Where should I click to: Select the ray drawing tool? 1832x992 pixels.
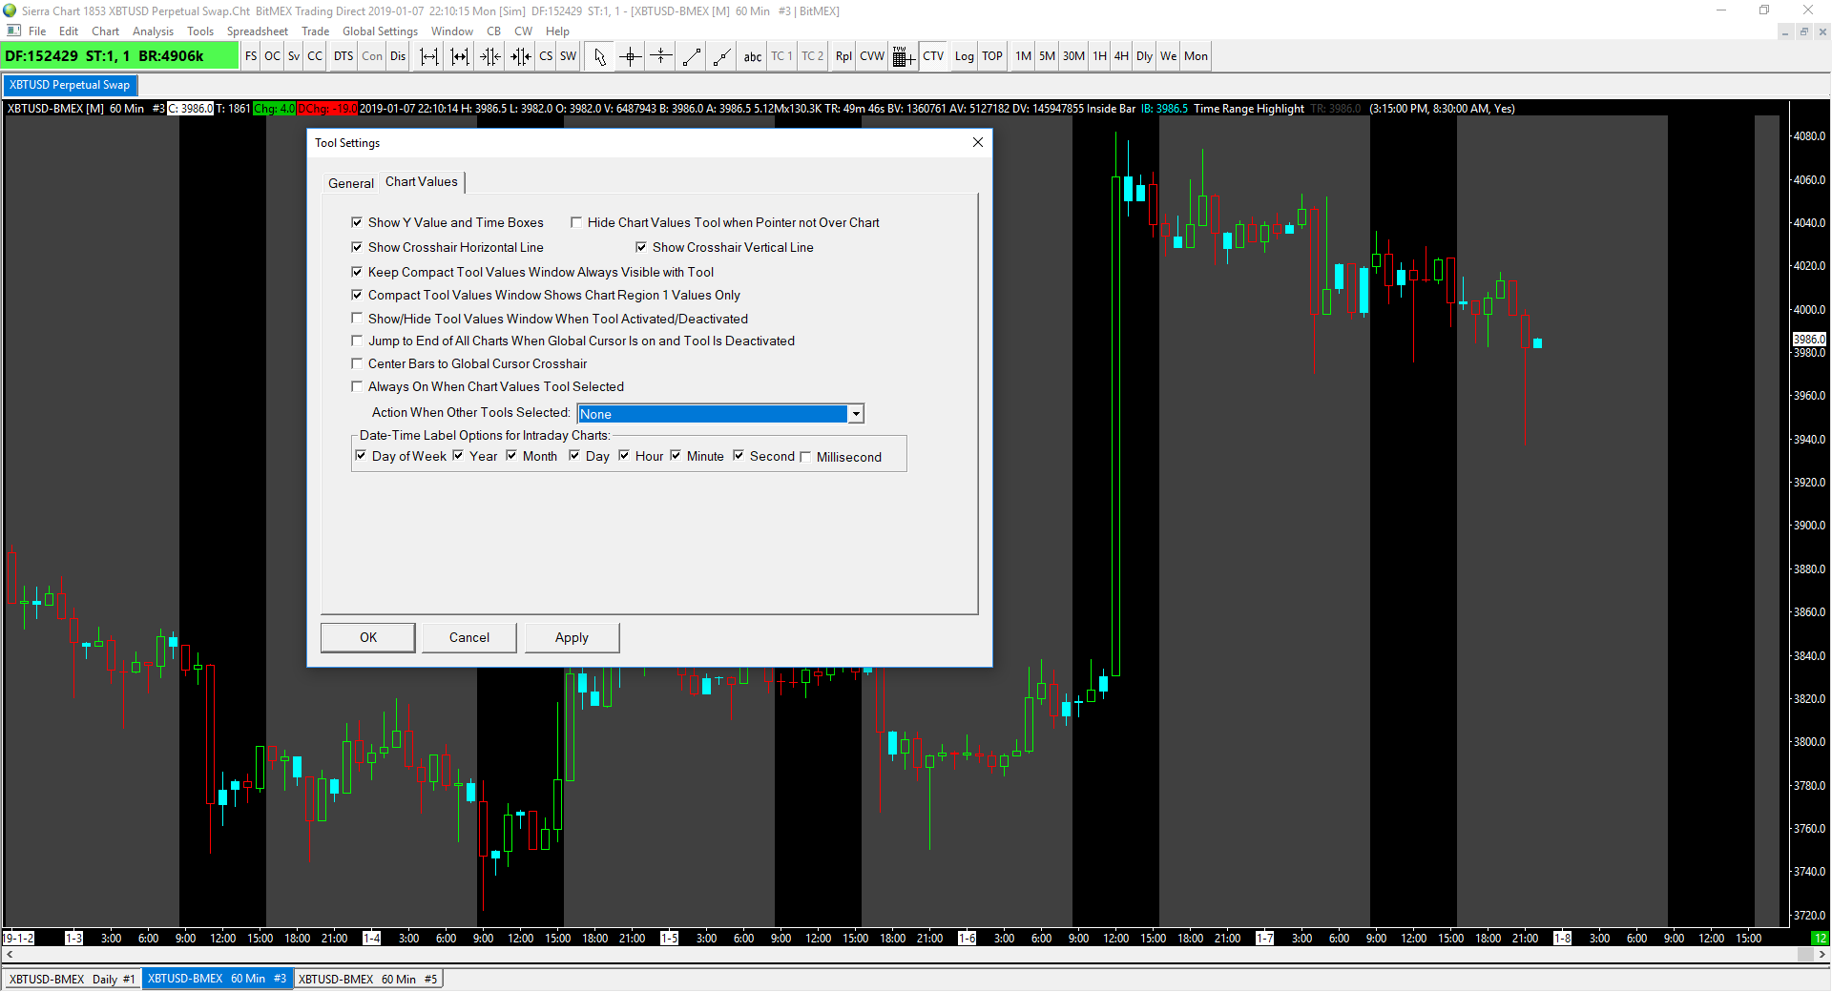point(722,56)
